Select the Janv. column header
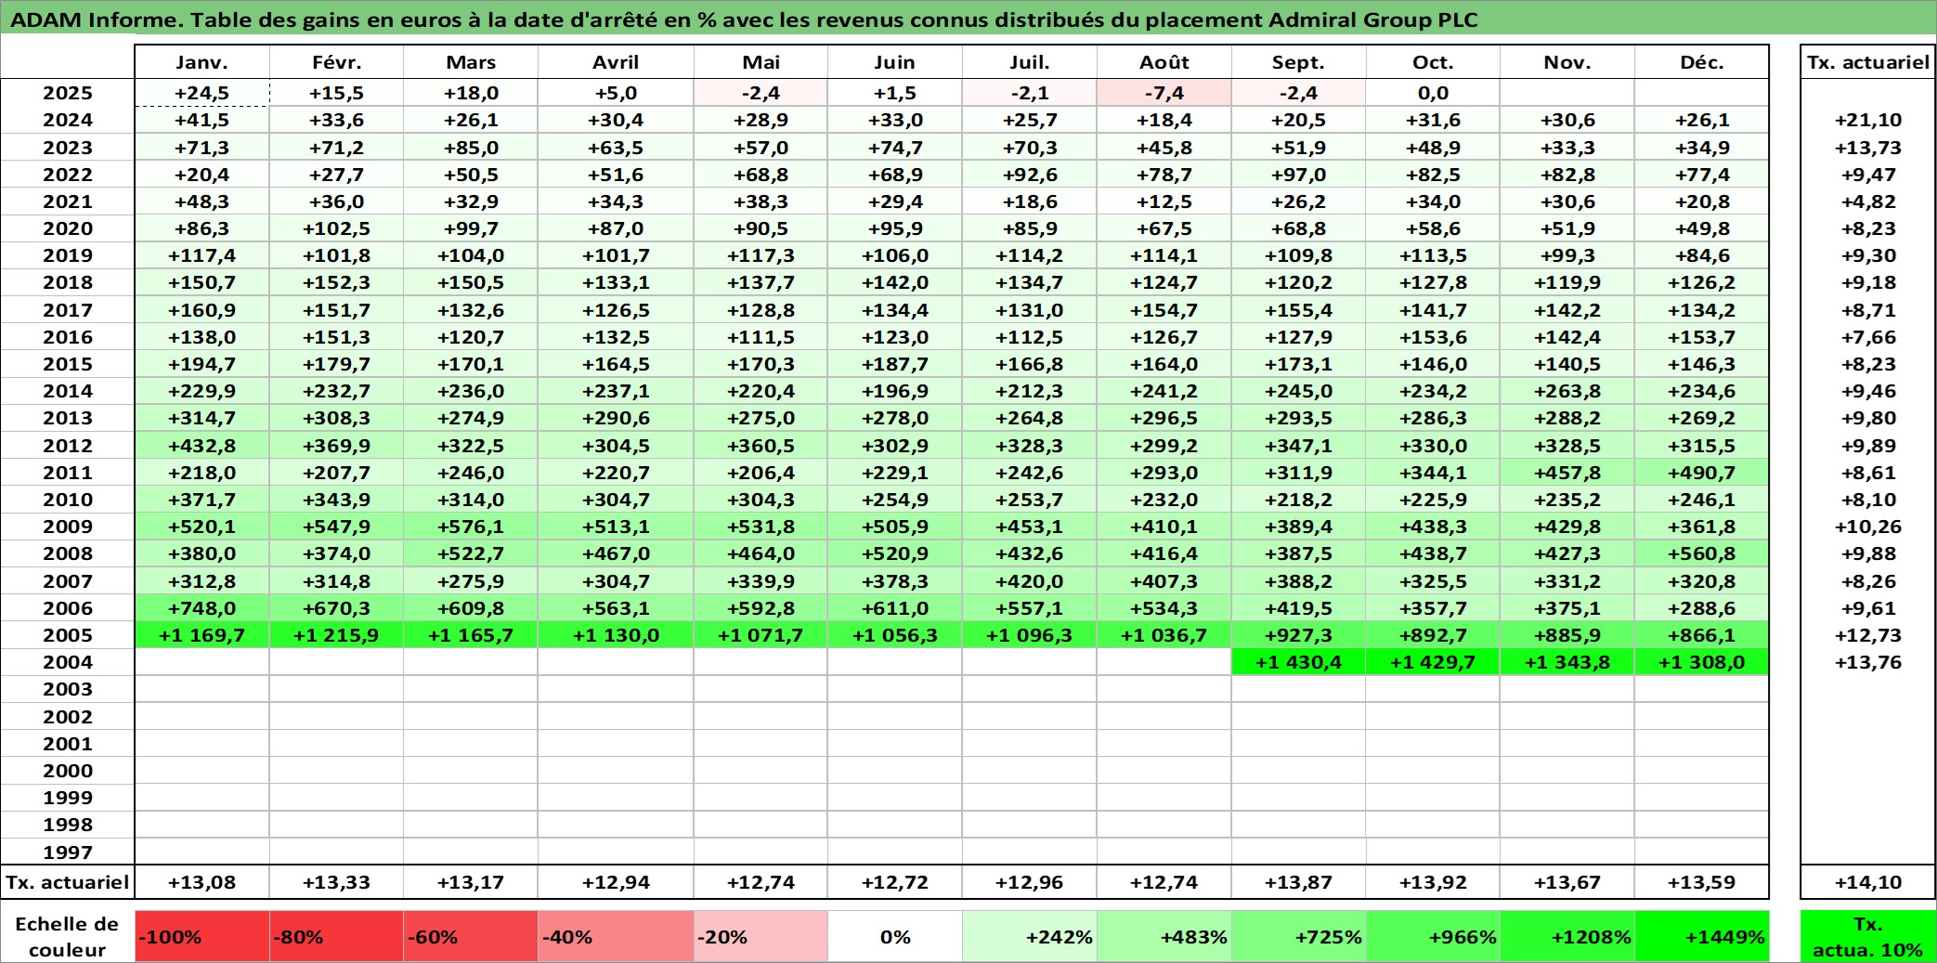Image resolution: width=1937 pixels, height=963 pixels. click(x=201, y=62)
